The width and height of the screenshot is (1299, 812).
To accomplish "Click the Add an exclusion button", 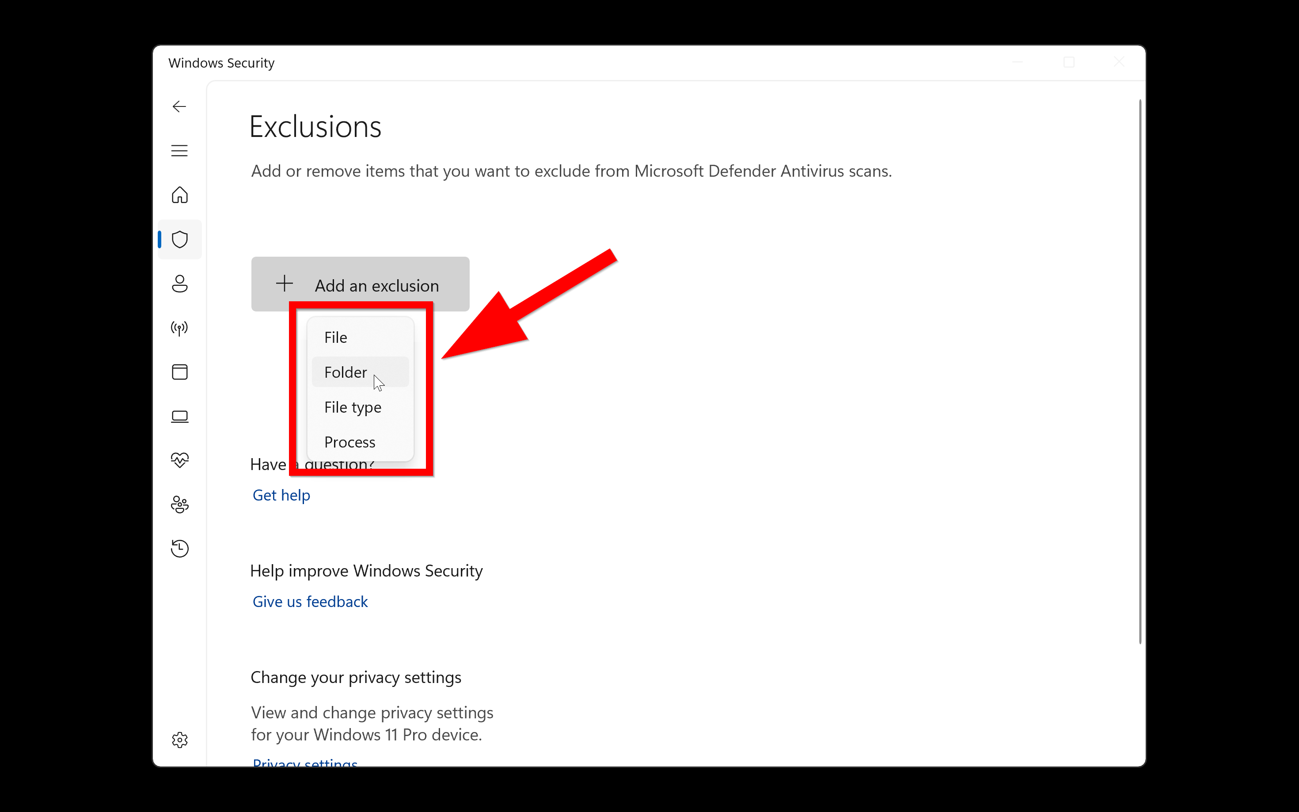I will coord(360,285).
